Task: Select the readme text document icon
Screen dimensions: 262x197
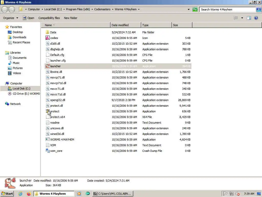Action: 47,122
